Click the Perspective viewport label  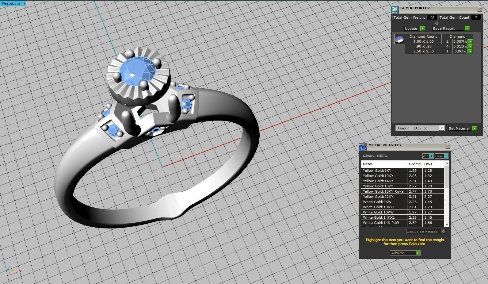pos(11,3)
